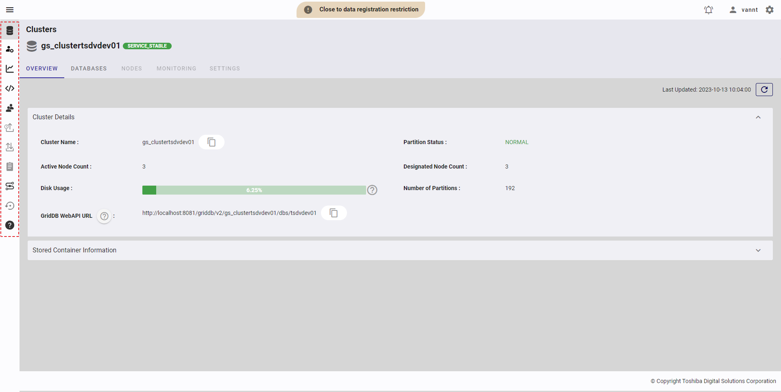This screenshot has width=781, height=392.
Task: Copy the cluster name using copy icon
Action: [211, 142]
